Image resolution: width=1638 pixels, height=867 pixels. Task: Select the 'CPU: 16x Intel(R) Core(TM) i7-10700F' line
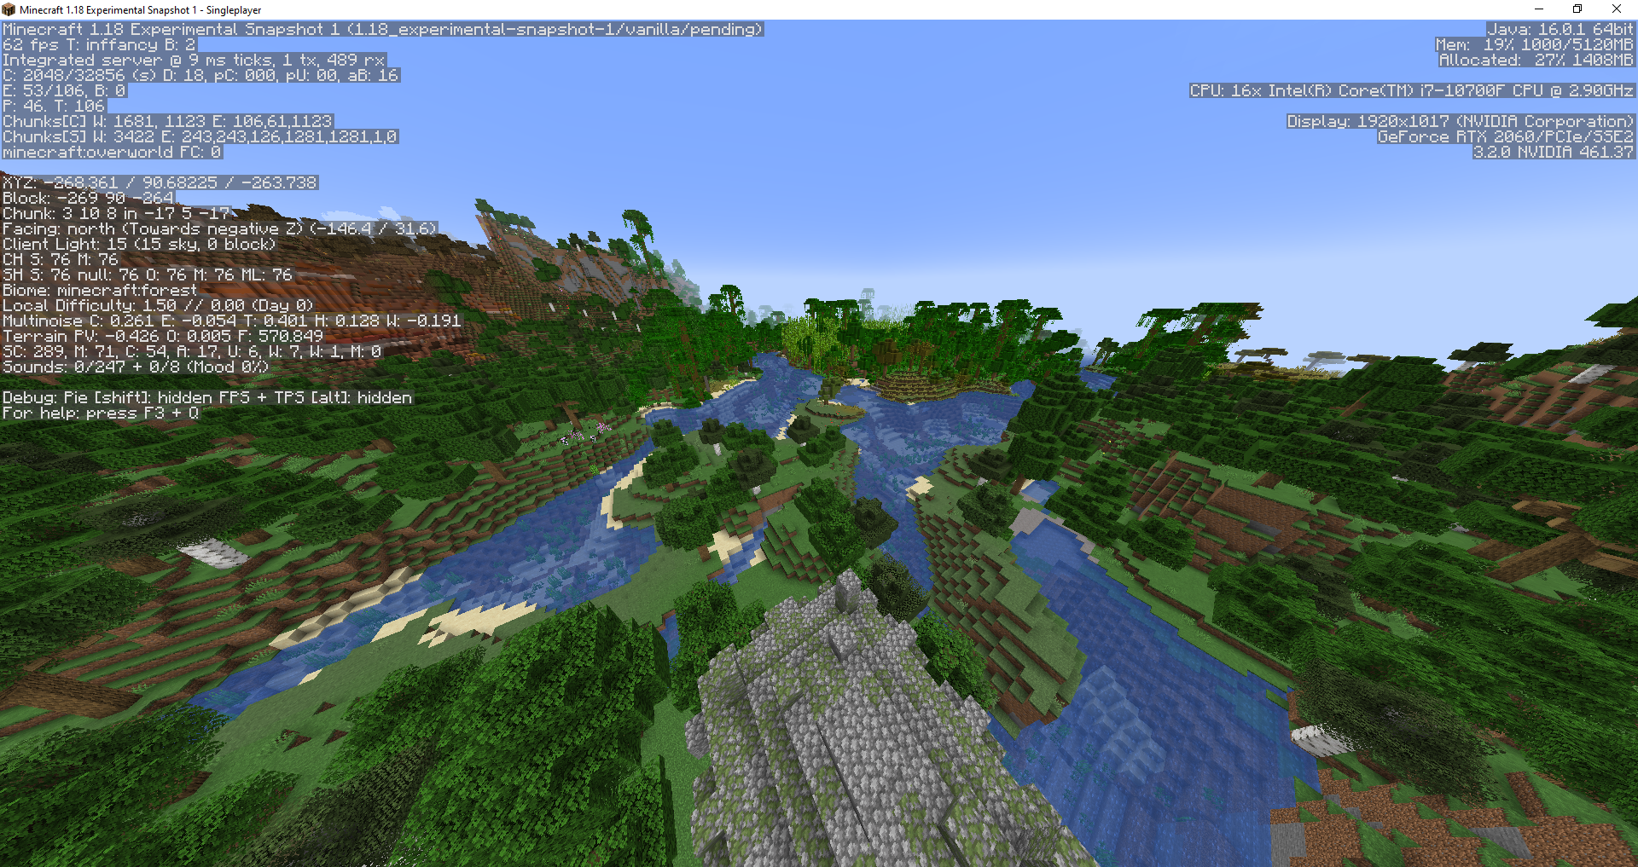1412,91
